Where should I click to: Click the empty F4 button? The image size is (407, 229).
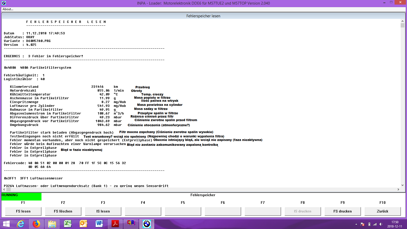[143, 211]
